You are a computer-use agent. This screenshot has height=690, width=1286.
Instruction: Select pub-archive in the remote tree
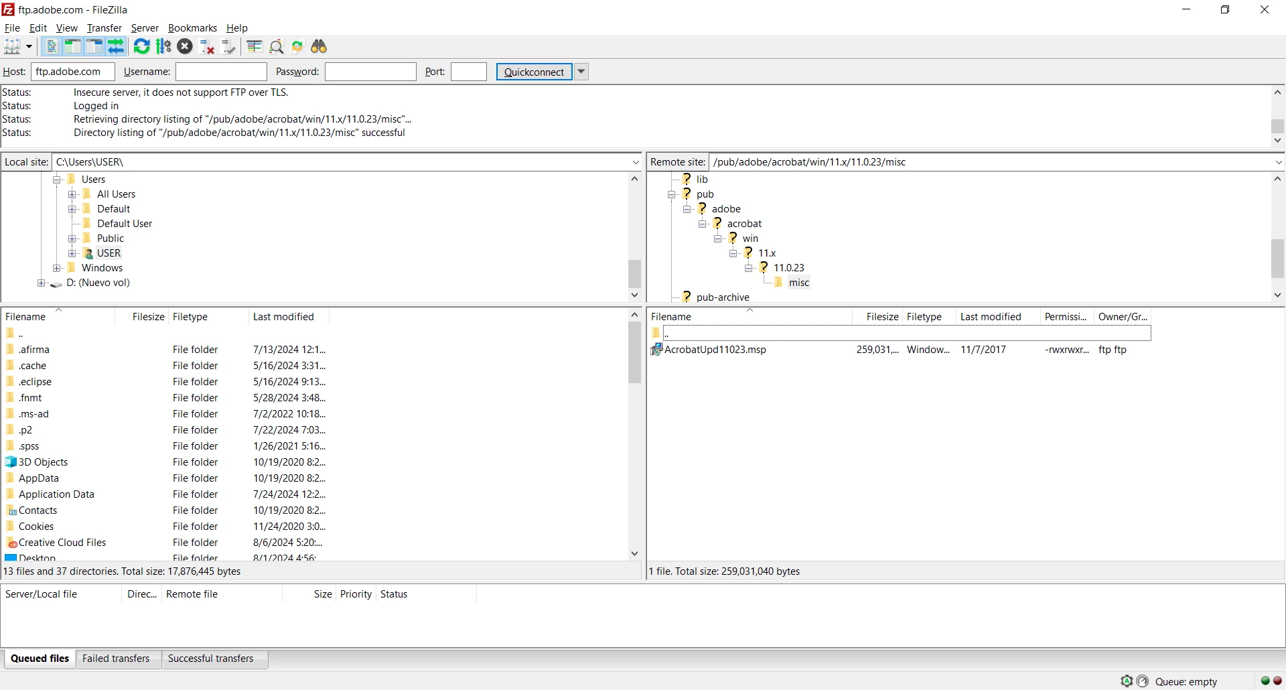pyautogui.click(x=723, y=297)
